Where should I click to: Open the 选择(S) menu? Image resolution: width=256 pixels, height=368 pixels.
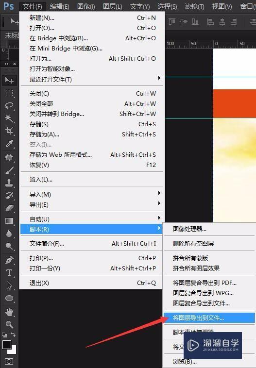(167, 7)
